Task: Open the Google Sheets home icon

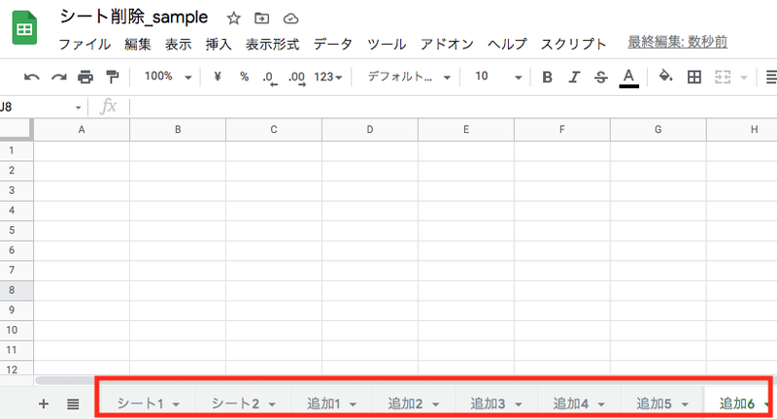Action: point(24,28)
